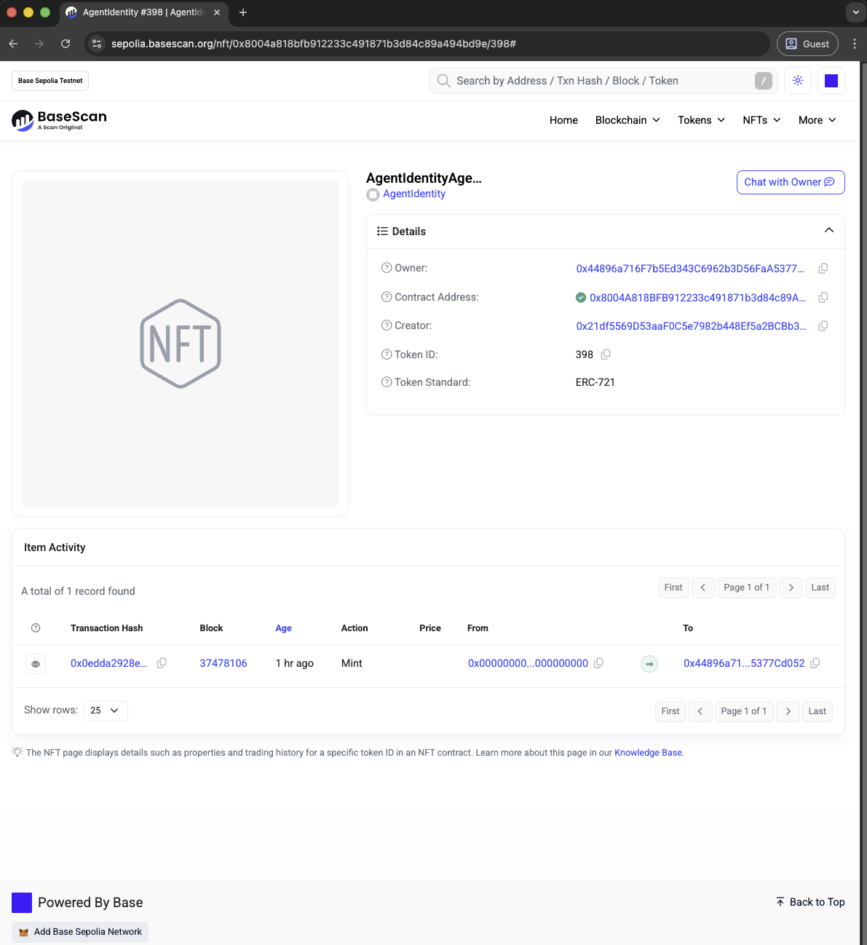The height and width of the screenshot is (945, 867).
Task: Copy the Owner address
Action: [823, 269]
